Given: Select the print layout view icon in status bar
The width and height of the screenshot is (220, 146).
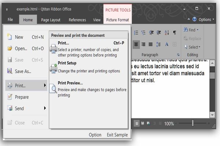Looking at the screenshot, I should (137, 123).
